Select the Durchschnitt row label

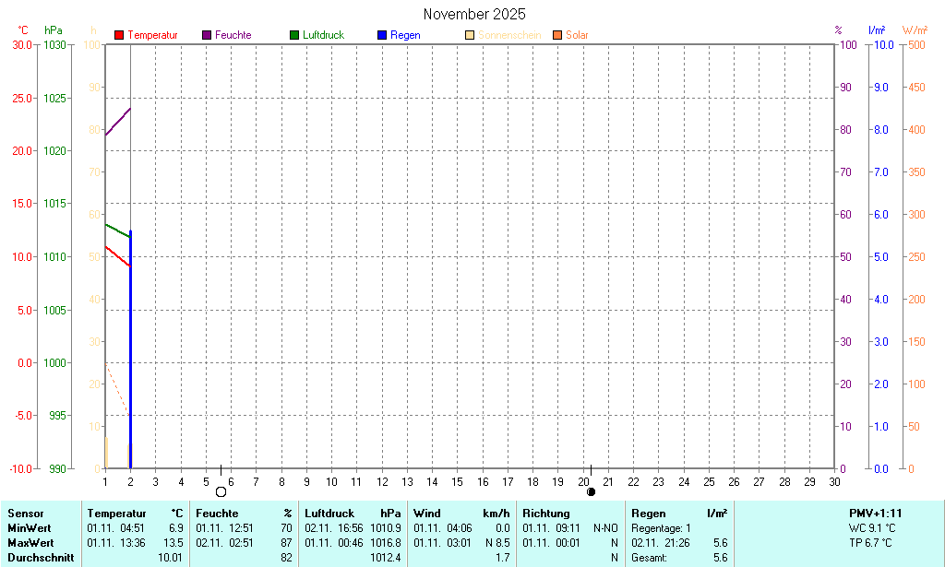41,557
